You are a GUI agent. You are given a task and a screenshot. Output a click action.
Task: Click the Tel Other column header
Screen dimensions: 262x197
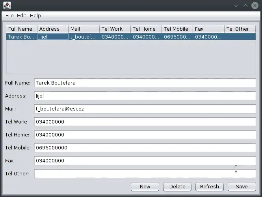[x=240, y=29]
